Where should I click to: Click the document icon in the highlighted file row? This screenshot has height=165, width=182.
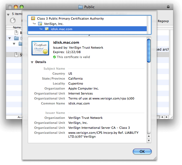click(16, 55)
